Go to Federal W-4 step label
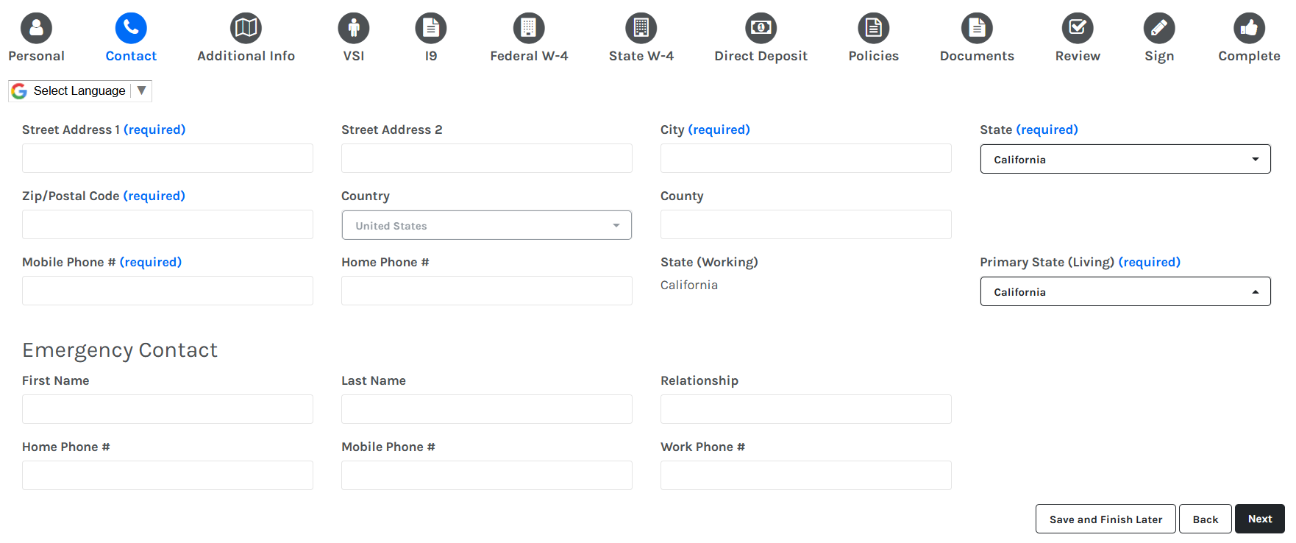Screen dimensions: 1296x543 [x=529, y=56]
